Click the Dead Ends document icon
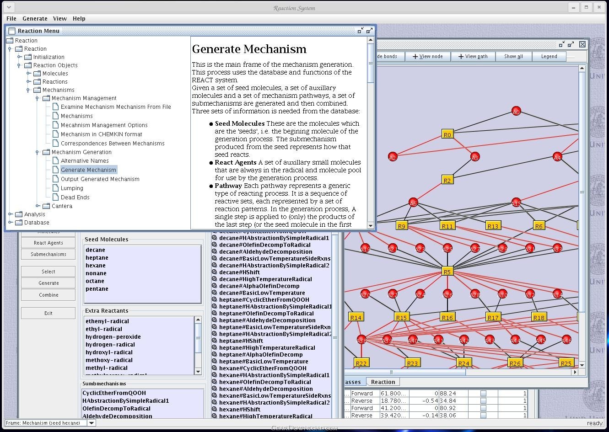The width and height of the screenshot is (609, 432). 55,197
